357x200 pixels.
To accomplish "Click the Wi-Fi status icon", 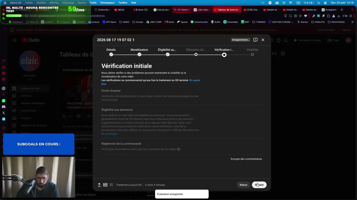I will (x=290, y=3).
